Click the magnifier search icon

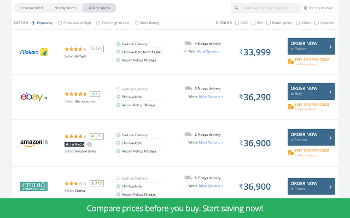coord(236,8)
